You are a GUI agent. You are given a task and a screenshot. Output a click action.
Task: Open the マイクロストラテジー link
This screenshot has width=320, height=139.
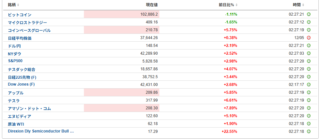click(x=27, y=22)
